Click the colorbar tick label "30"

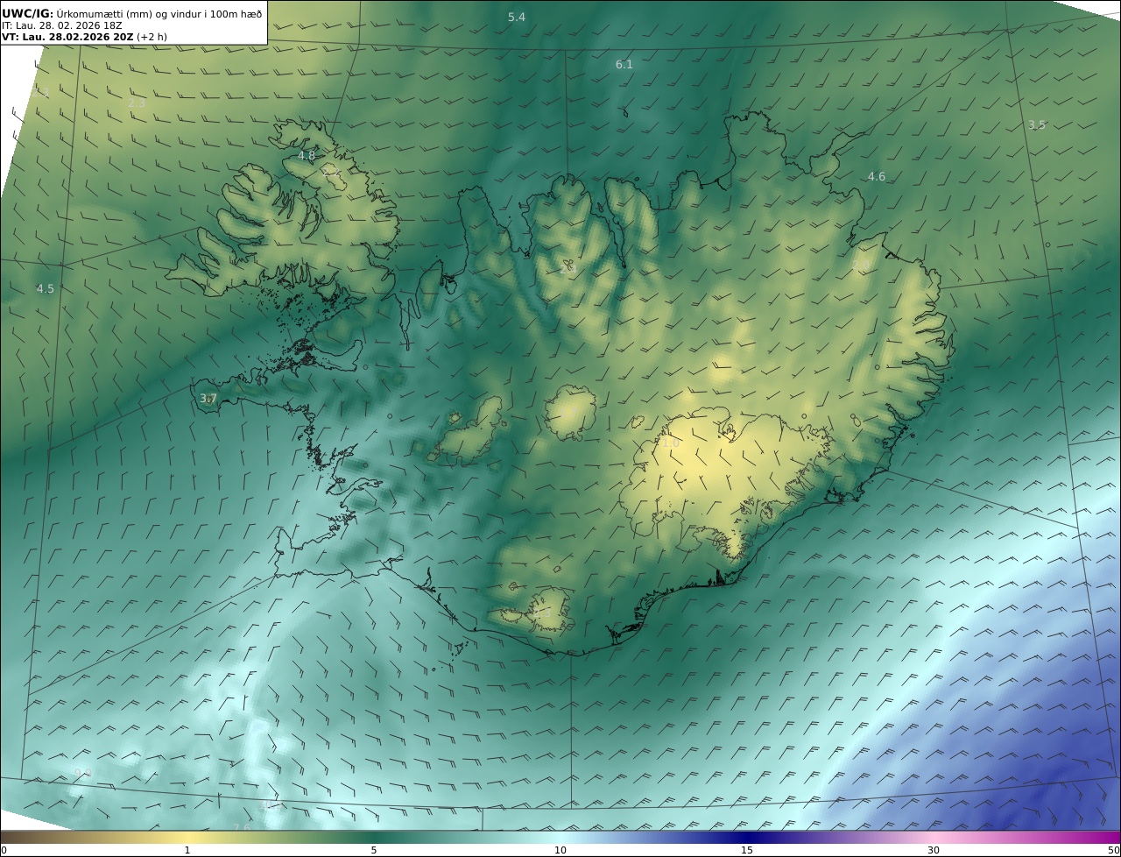tap(934, 850)
